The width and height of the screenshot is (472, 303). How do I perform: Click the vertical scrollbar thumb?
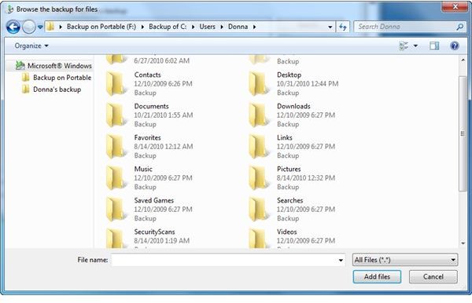pos(463,134)
